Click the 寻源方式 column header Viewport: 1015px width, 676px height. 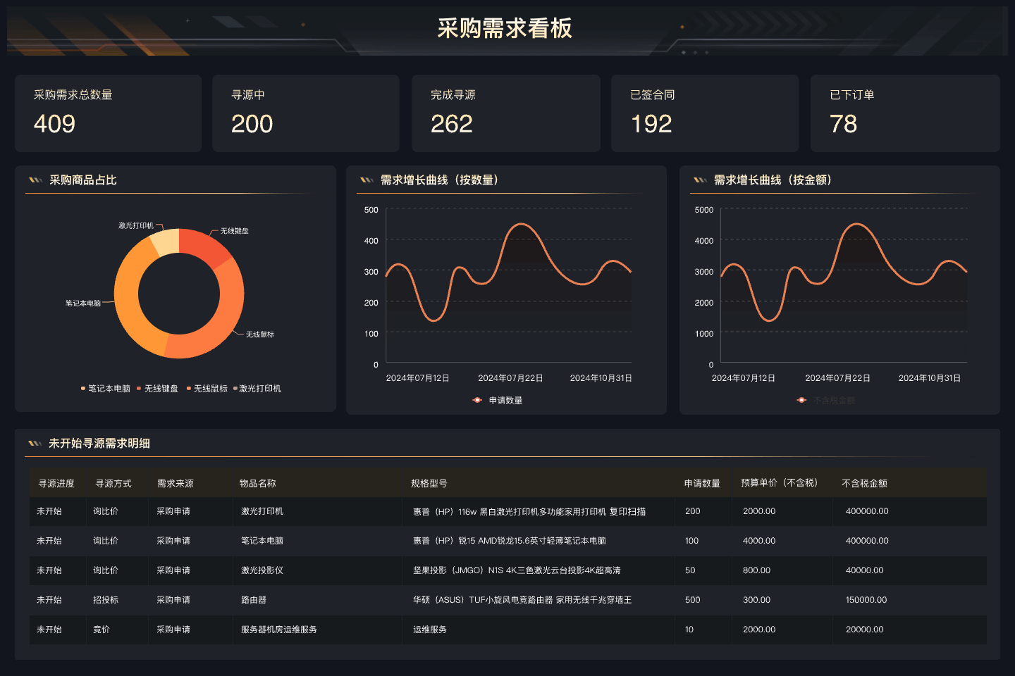coord(113,484)
